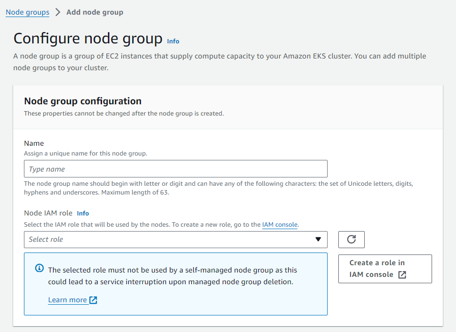Click the Add node group breadcrumb item
Screen dimensions: 456x332
[x=95, y=12]
